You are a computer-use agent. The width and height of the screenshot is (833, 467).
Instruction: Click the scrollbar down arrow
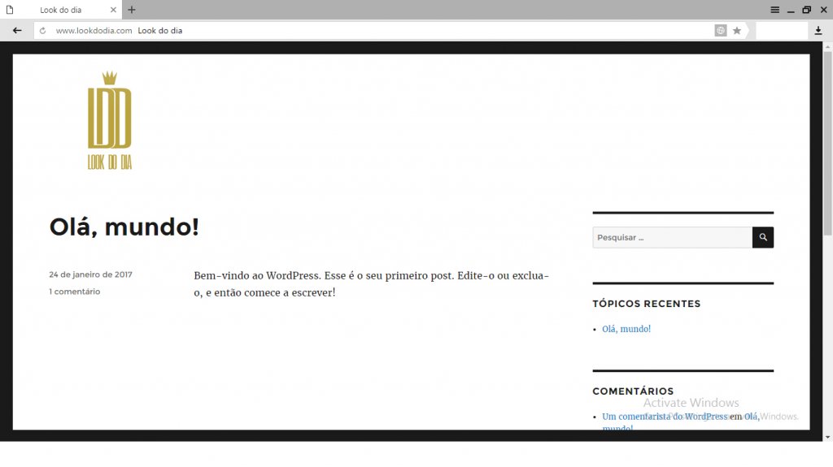(827, 437)
